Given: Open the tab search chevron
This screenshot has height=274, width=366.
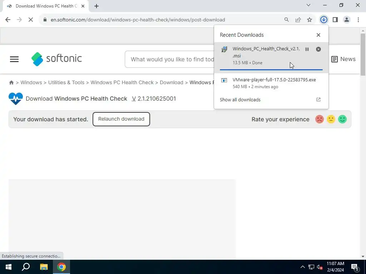Looking at the screenshot, I should click(x=308, y=5).
